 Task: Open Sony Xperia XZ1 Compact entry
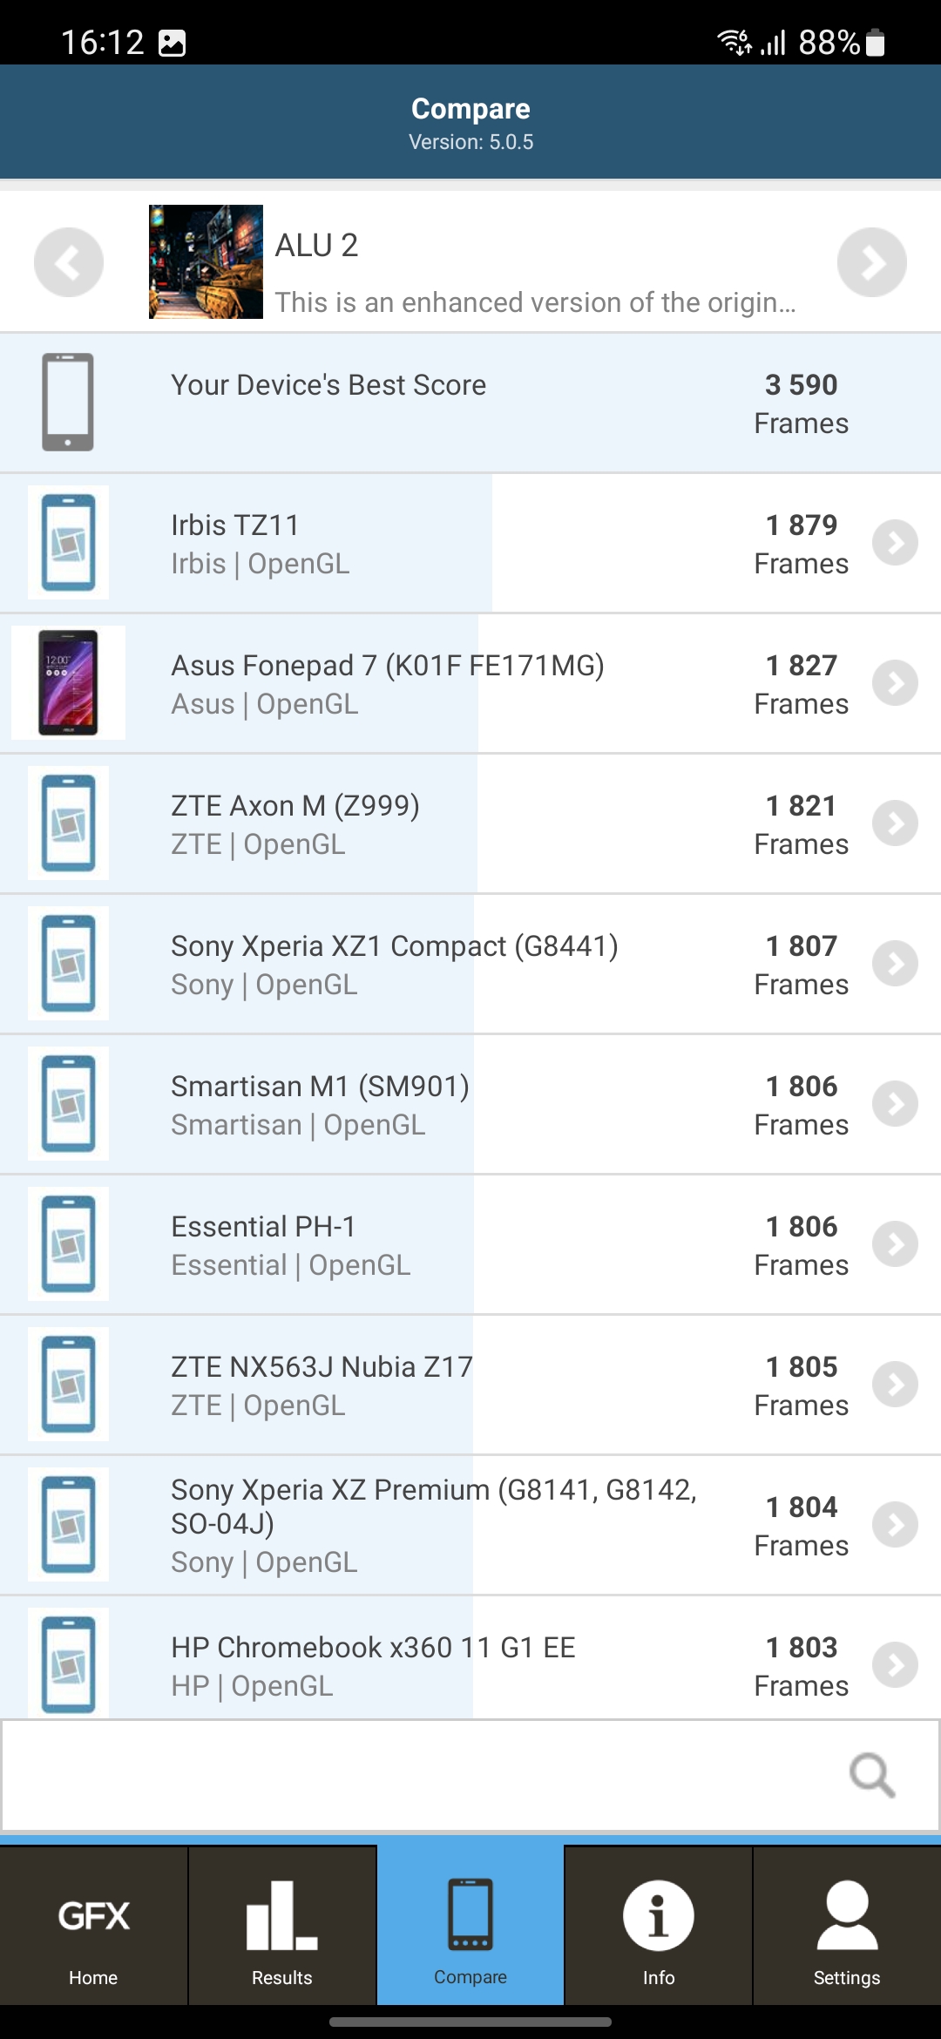(x=394, y=964)
